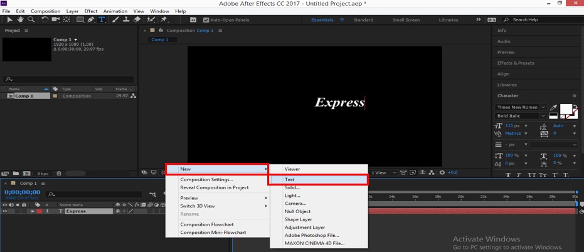This screenshot has width=584, height=252.
Task: Click the Fast Previews icon in viewer
Action: (413, 173)
